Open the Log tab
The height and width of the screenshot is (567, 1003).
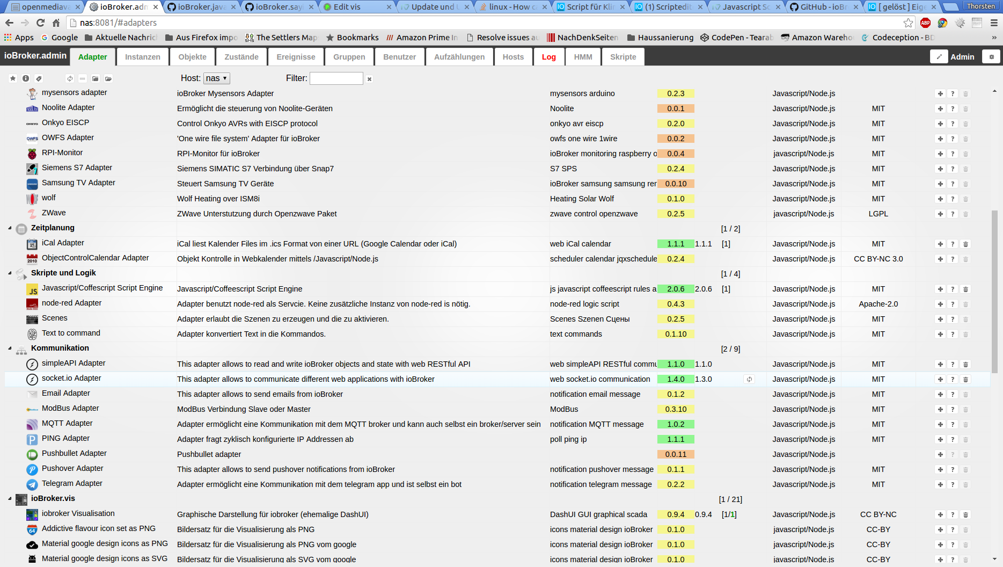coord(548,57)
